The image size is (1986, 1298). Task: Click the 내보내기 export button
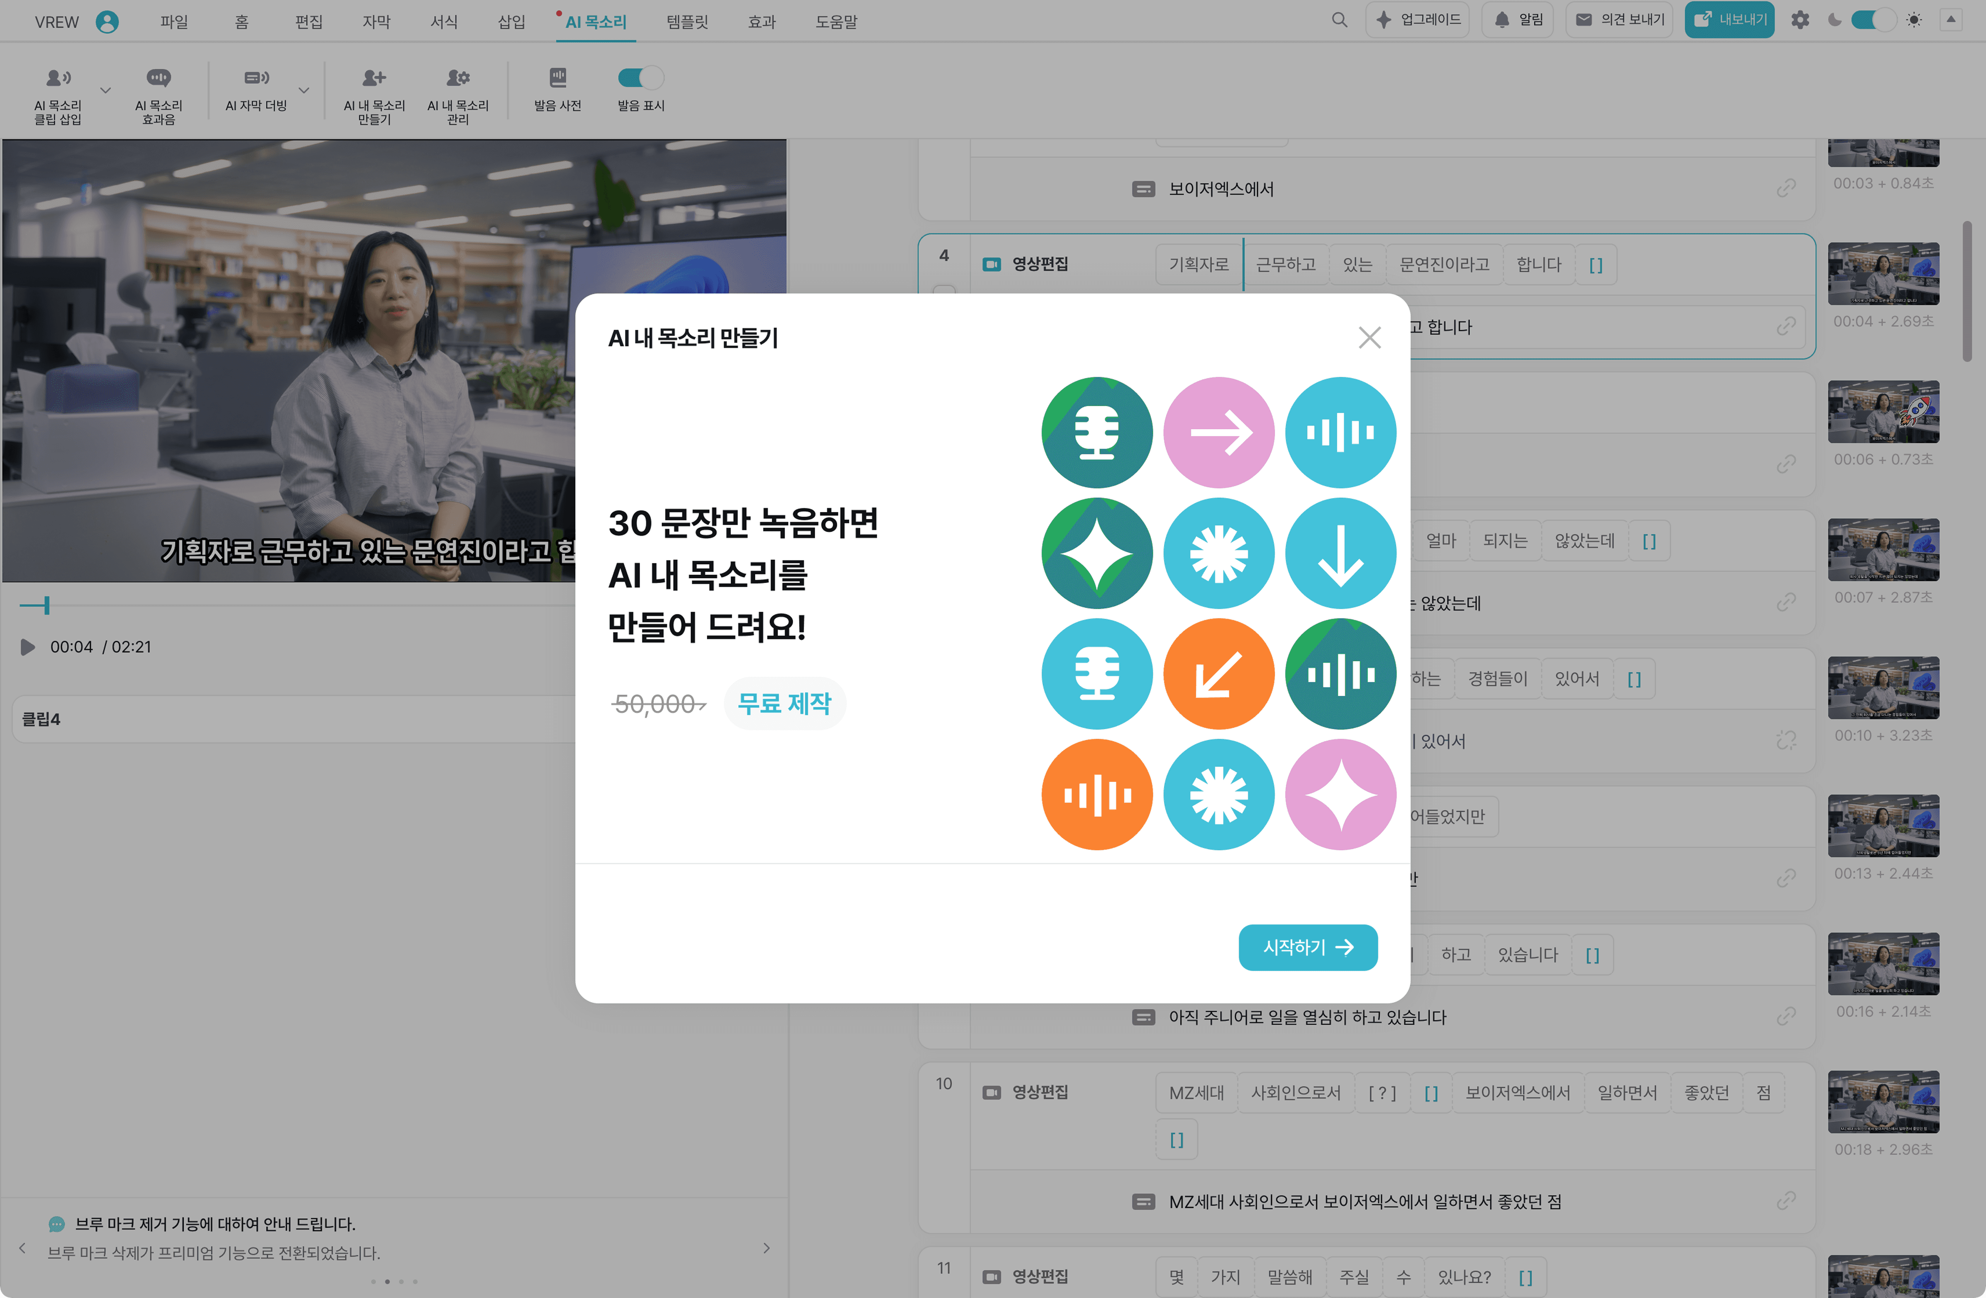1729,20
